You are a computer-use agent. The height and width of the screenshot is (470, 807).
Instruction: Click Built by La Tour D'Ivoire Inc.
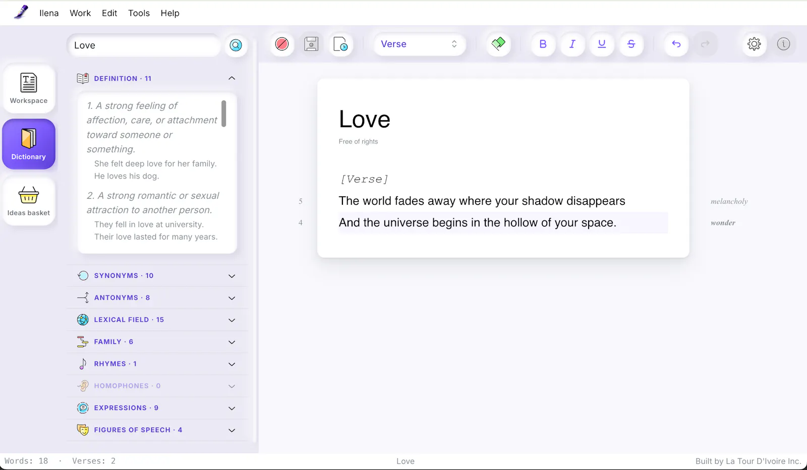(x=748, y=461)
